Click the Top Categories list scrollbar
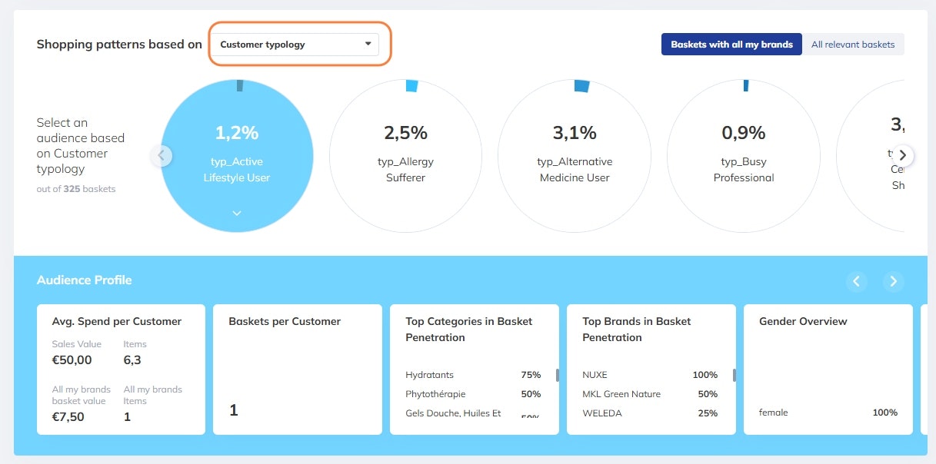936x464 pixels. (558, 376)
